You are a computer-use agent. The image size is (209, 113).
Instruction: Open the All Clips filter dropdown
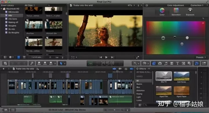click(30, 5)
